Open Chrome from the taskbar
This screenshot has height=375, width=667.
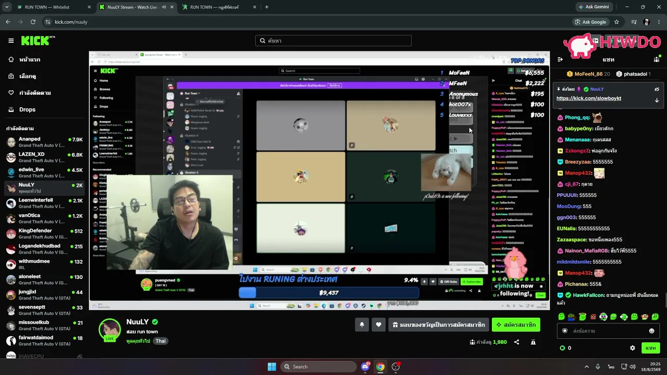pyautogui.click(x=380, y=367)
